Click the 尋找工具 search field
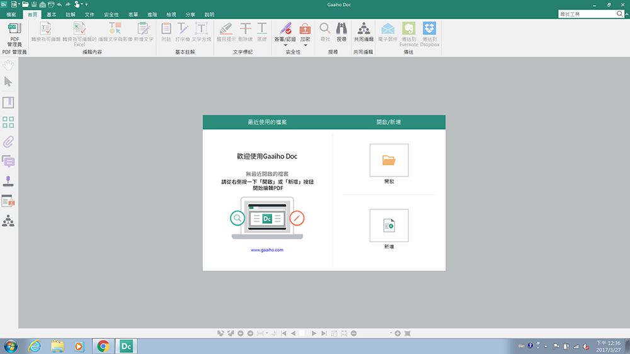 pyautogui.click(x=586, y=14)
